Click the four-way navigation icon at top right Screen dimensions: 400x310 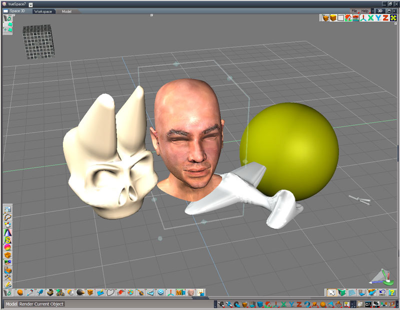393,18
